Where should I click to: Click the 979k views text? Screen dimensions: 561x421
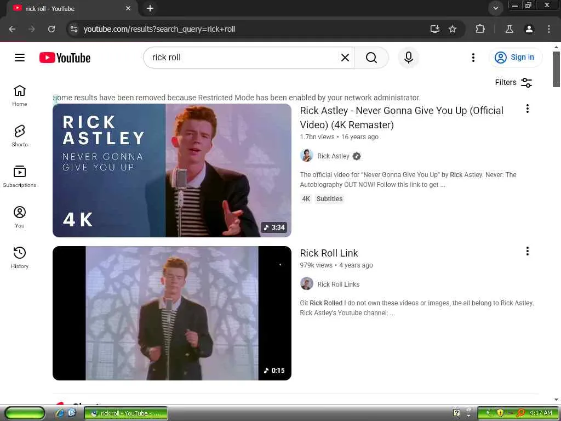pyautogui.click(x=316, y=265)
